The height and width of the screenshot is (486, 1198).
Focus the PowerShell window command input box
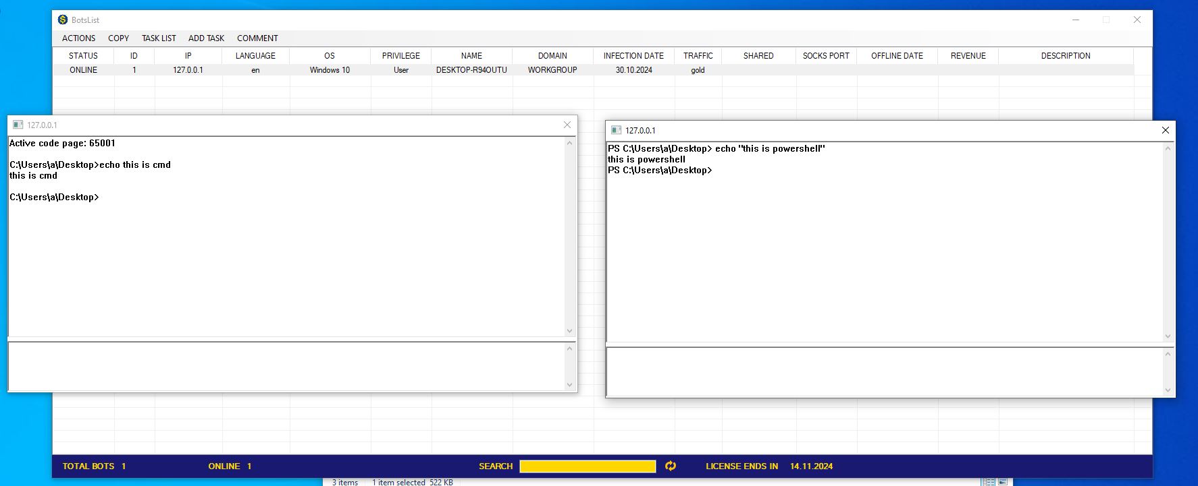tap(884, 372)
